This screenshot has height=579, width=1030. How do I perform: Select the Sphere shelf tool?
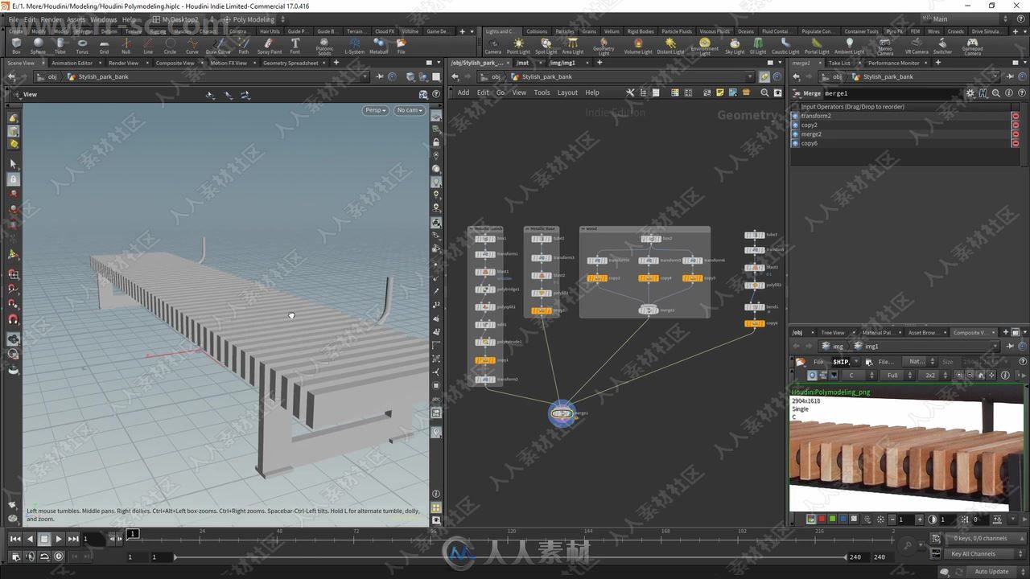pyautogui.click(x=38, y=46)
